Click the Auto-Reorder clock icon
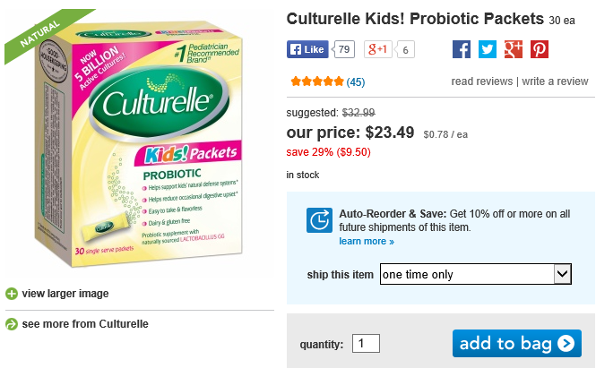This screenshot has height=368, width=596. click(x=319, y=220)
